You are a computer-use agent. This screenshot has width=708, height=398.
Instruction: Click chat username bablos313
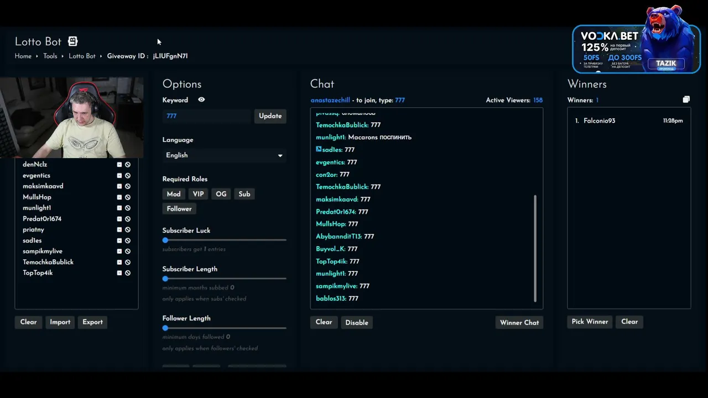pos(331,298)
